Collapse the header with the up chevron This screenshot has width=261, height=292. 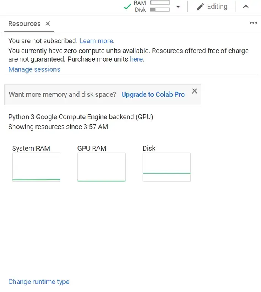pyautogui.click(x=246, y=7)
